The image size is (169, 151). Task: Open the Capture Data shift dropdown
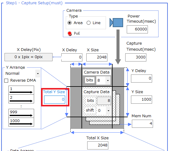pos(108,111)
